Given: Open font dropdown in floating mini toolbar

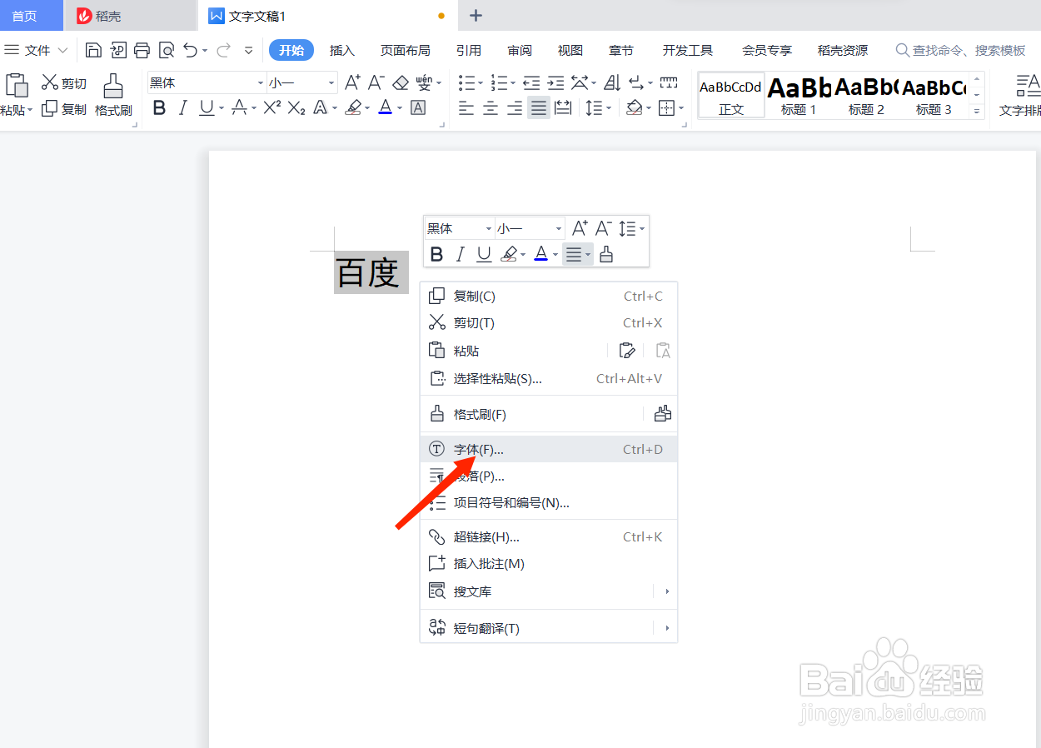Looking at the screenshot, I should [x=488, y=228].
